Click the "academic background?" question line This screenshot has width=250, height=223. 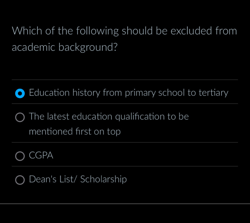(65, 47)
